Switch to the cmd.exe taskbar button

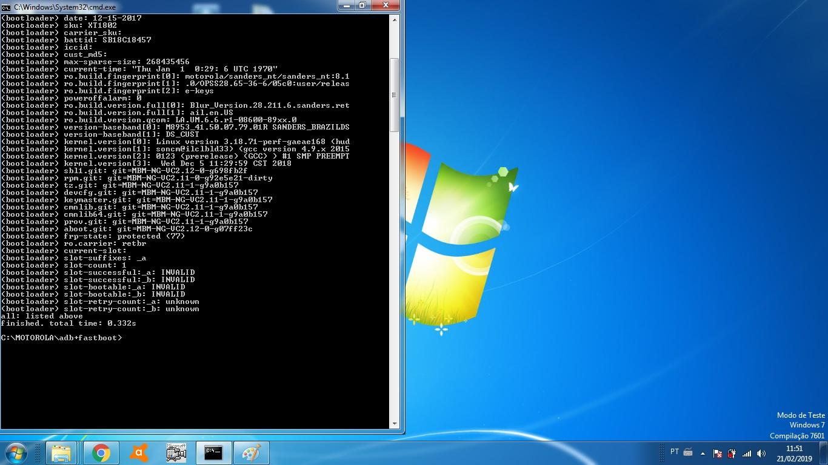click(213, 453)
